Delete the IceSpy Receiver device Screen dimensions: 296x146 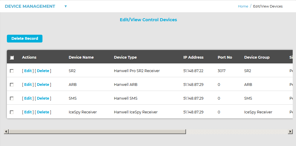(x=43, y=112)
